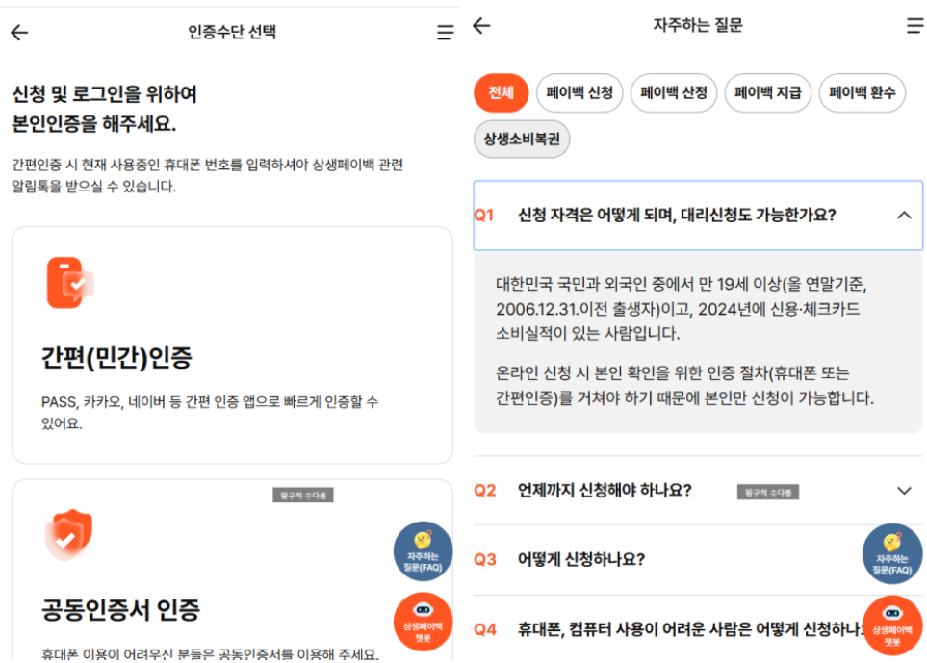Viewport: 927px width, 663px height.
Task: Open hamburger menu on 자주하는 질문 screen
Action: click(915, 25)
